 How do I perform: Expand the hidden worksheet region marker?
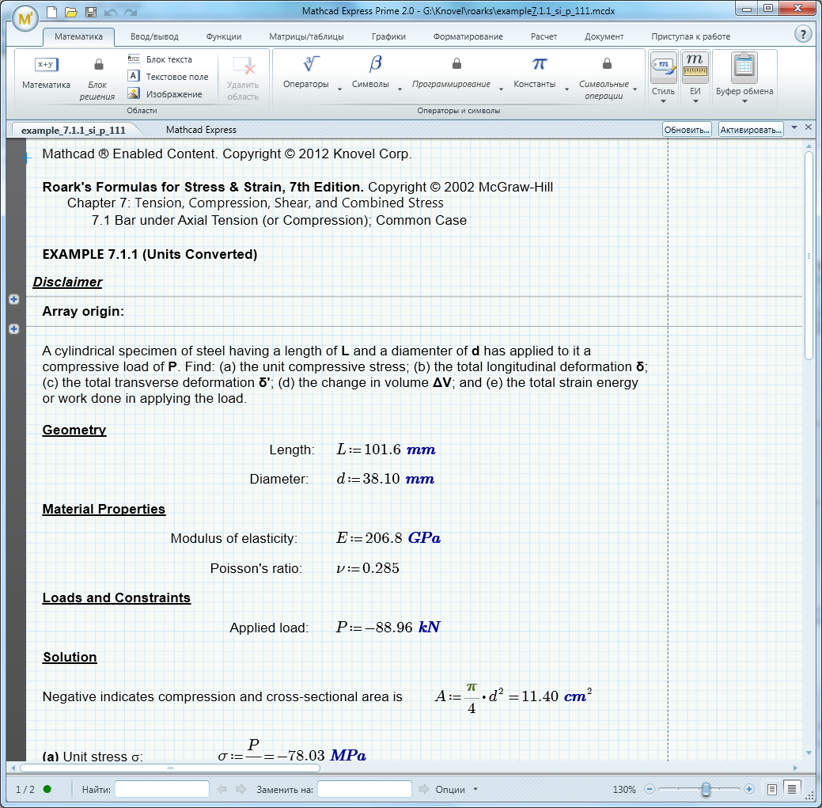click(13, 299)
